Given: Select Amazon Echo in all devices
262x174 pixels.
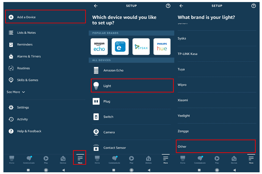Looking at the screenshot, I should [x=132, y=70].
